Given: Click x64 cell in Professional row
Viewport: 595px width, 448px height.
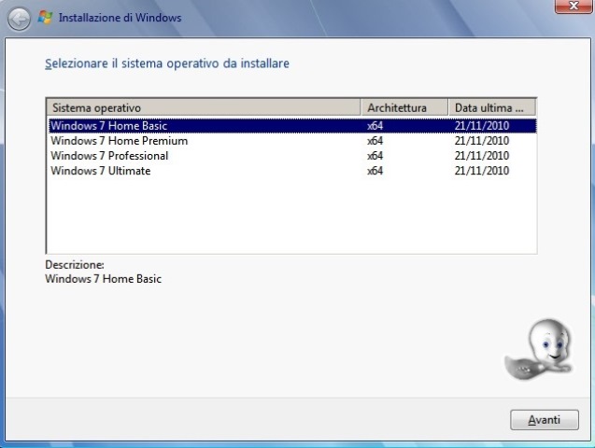Looking at the screenshot, I should tap(375, 156).
